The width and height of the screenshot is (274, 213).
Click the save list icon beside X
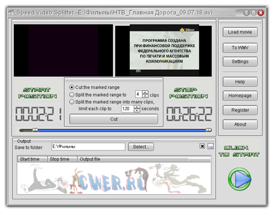coord(210,146)
